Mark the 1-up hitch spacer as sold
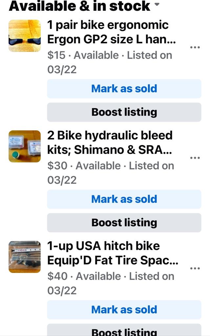210x336 pixels. click(124, 310)
